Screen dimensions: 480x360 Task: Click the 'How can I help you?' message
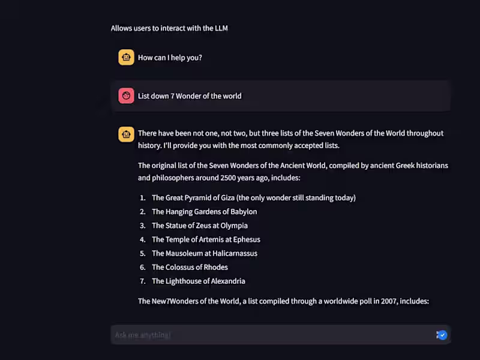(x=170, y=58)
